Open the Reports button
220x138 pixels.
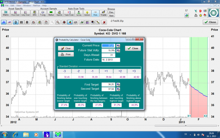pyautogui.click(x=59, y=13)
